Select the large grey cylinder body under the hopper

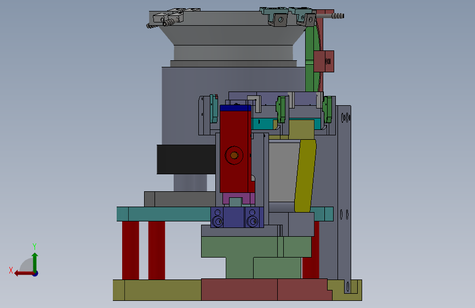(188, 106)
